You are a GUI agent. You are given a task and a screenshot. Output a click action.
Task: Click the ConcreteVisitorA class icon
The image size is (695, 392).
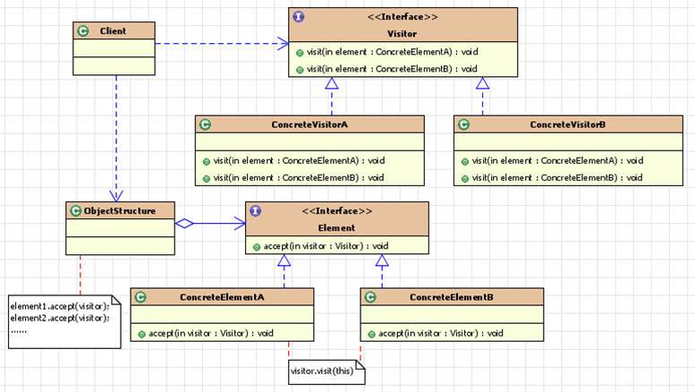[205, 124]
